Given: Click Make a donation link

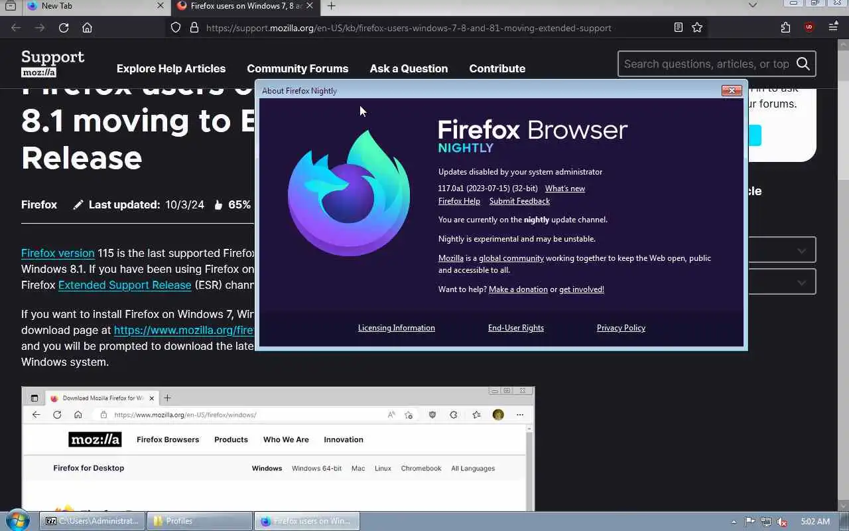Looking at the screenshot, I should 518,289.
